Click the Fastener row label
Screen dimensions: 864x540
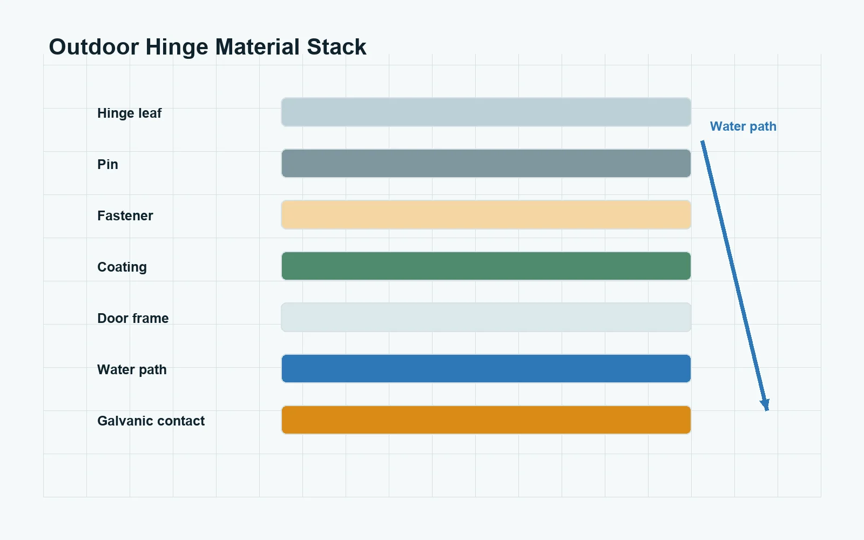click(x=125, y=216)
